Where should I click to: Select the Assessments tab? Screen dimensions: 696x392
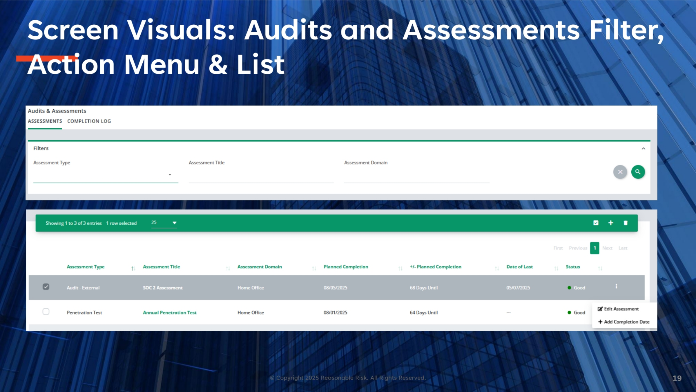(x=45, y=121)
